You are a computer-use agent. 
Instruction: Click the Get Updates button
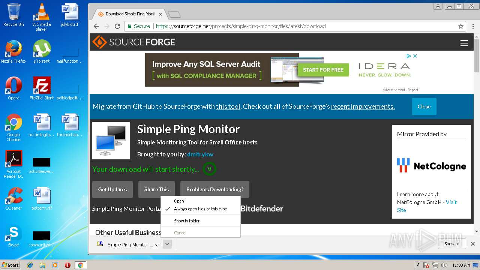(x=112, y=189)
